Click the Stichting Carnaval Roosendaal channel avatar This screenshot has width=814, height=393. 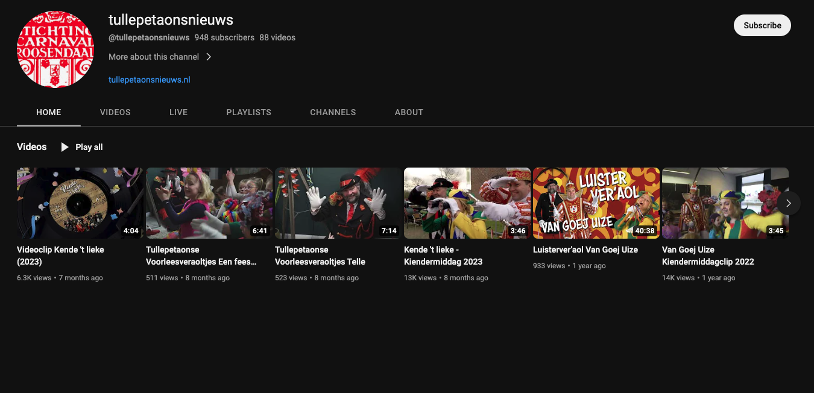[x=55, y=49]
